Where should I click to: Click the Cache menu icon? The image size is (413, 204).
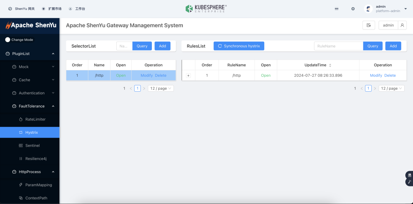[x=14, y=80]
